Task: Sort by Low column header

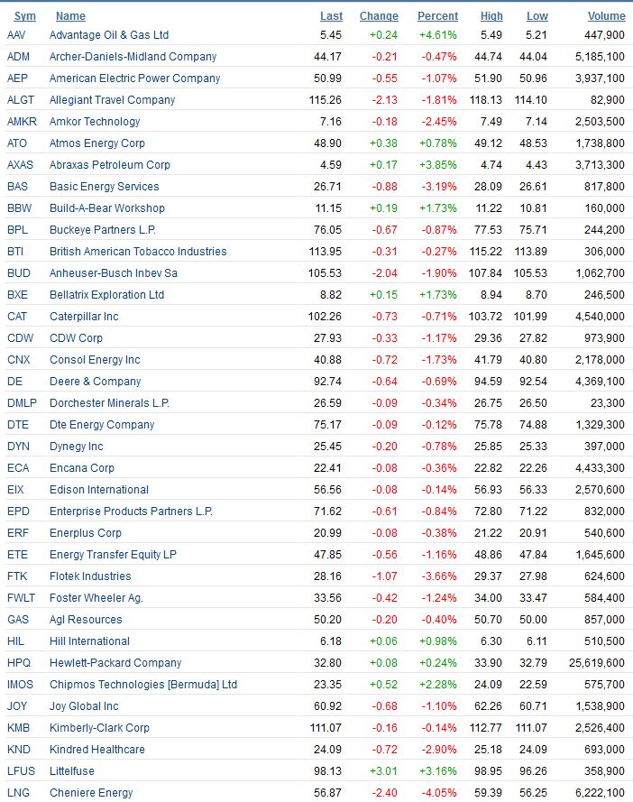Action: (x=537, y=16)
